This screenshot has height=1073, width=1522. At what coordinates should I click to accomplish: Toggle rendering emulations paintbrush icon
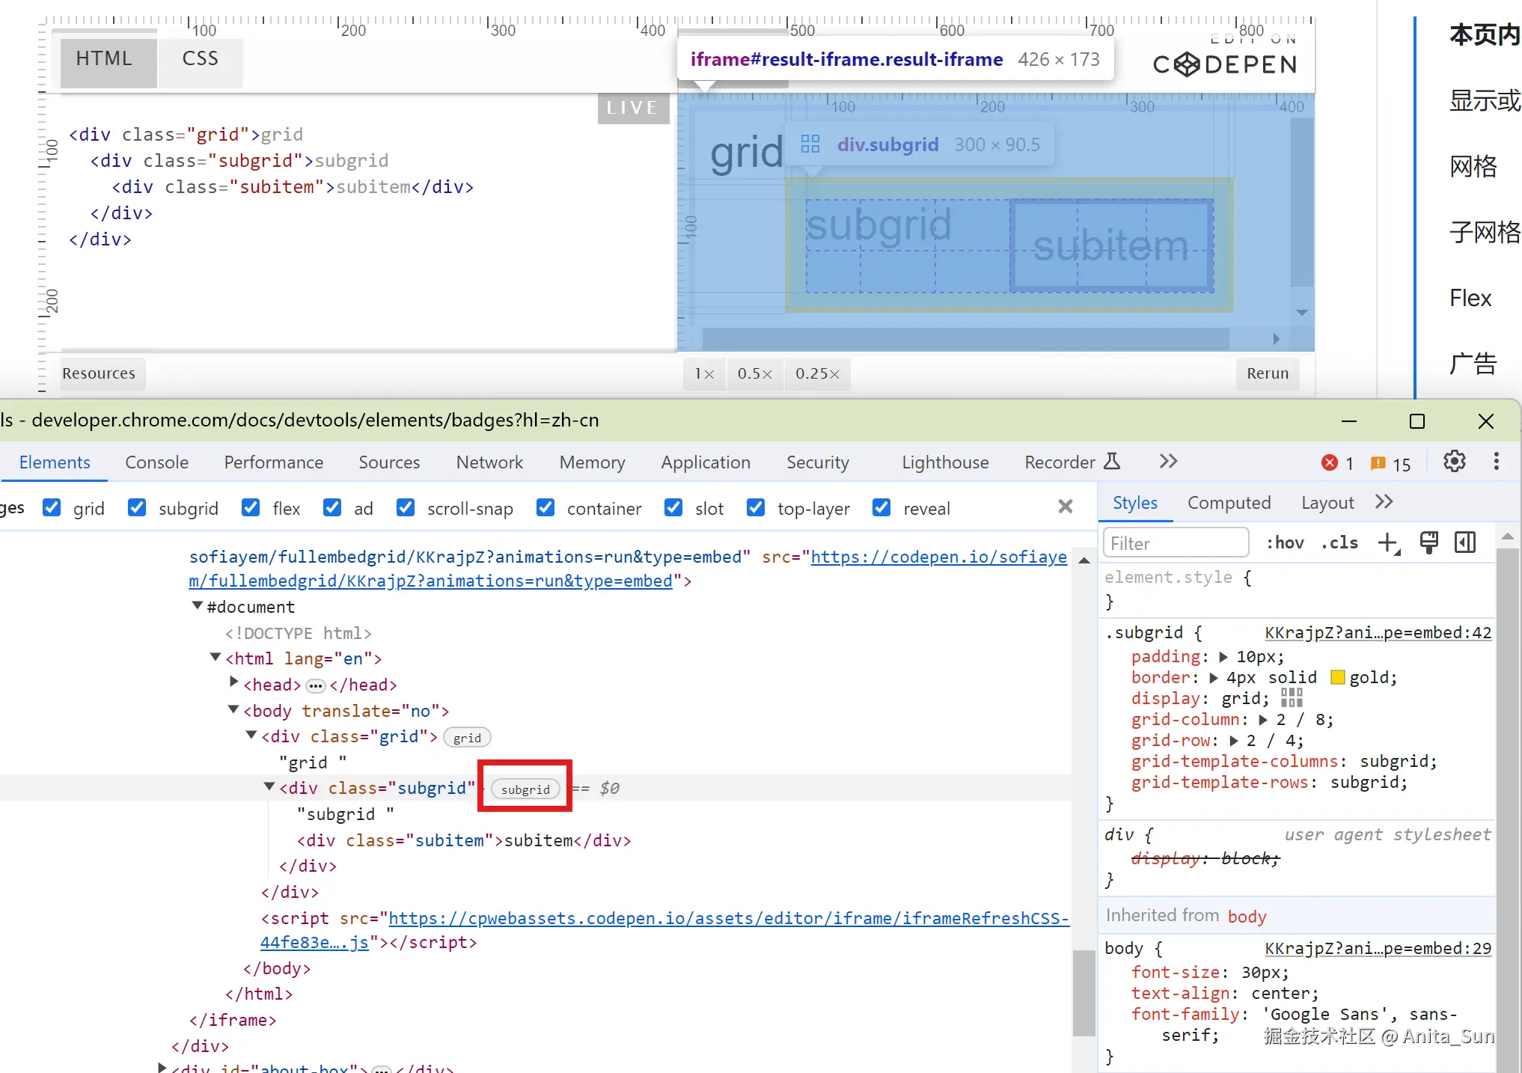pyautogui.click(x=1428, y=542)
